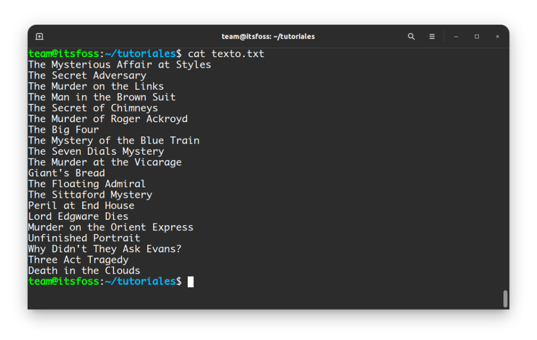Viewport: 537px width, 340px height.
Task: Click the line 'The Big Four'
Action: (x=63, y=130)
